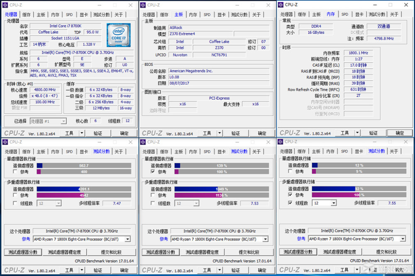Open 测试分数 tab in processor (处理器) window
Screen dimensions: 415x276
point(101,15)
